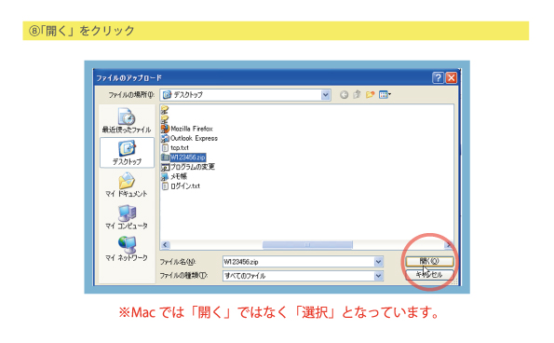554x343 pixels.
Task: Open the view menu toolbar icon
Action: pyautogui.click(x=385, y=94)
